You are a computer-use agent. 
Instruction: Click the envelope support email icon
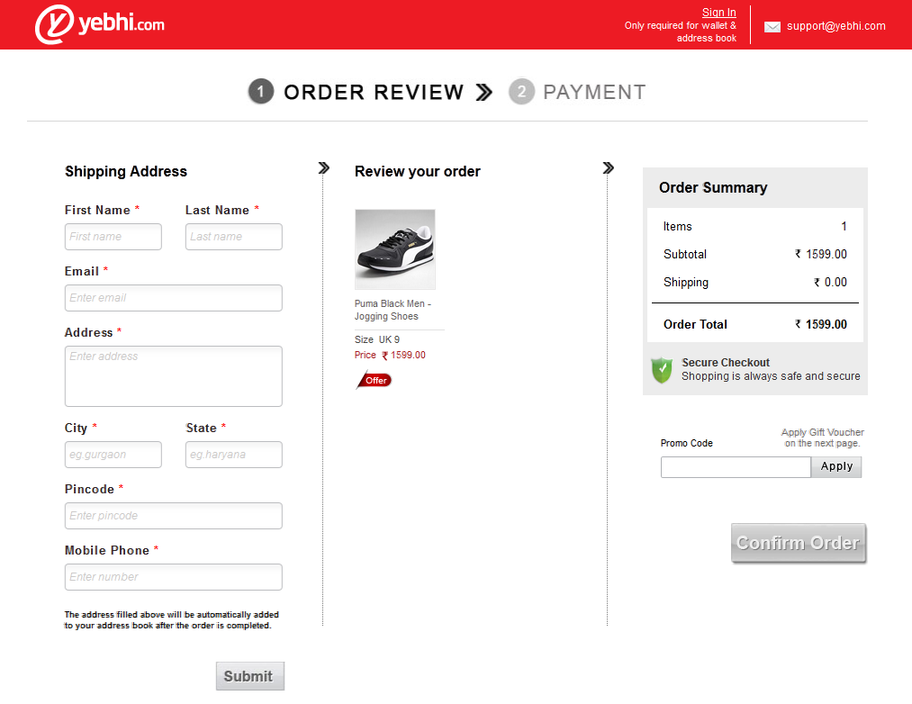(772, 27)
